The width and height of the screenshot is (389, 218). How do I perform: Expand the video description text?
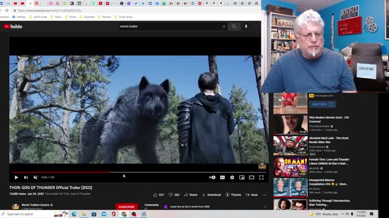(x=67, y=194)
